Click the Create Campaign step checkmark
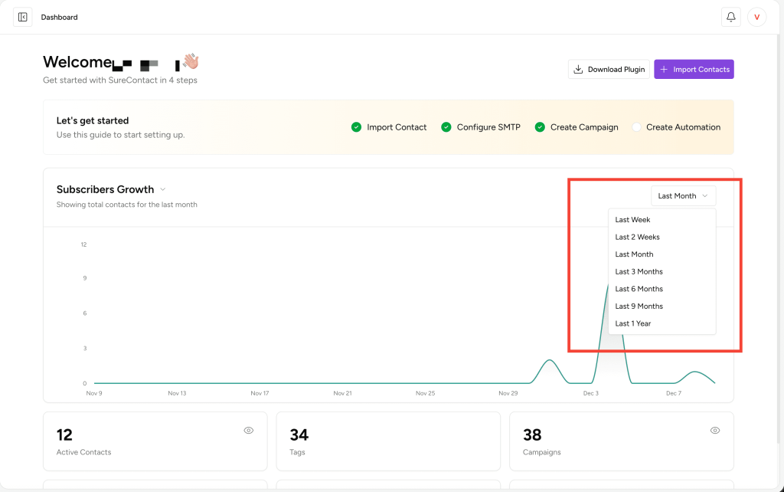784x492 pixels. pyautogui.click(x=540, y=127)
